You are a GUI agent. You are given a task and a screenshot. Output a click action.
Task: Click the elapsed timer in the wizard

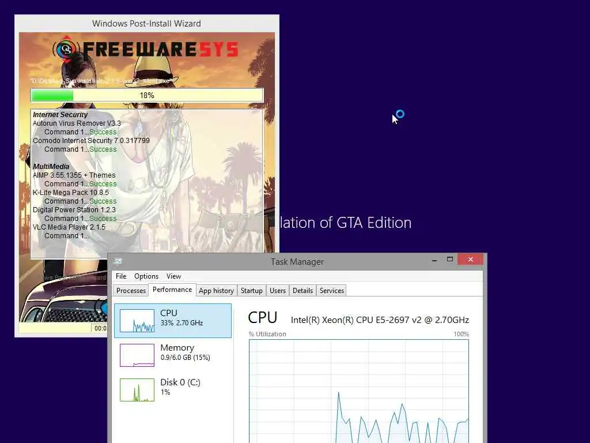point(99,328)
